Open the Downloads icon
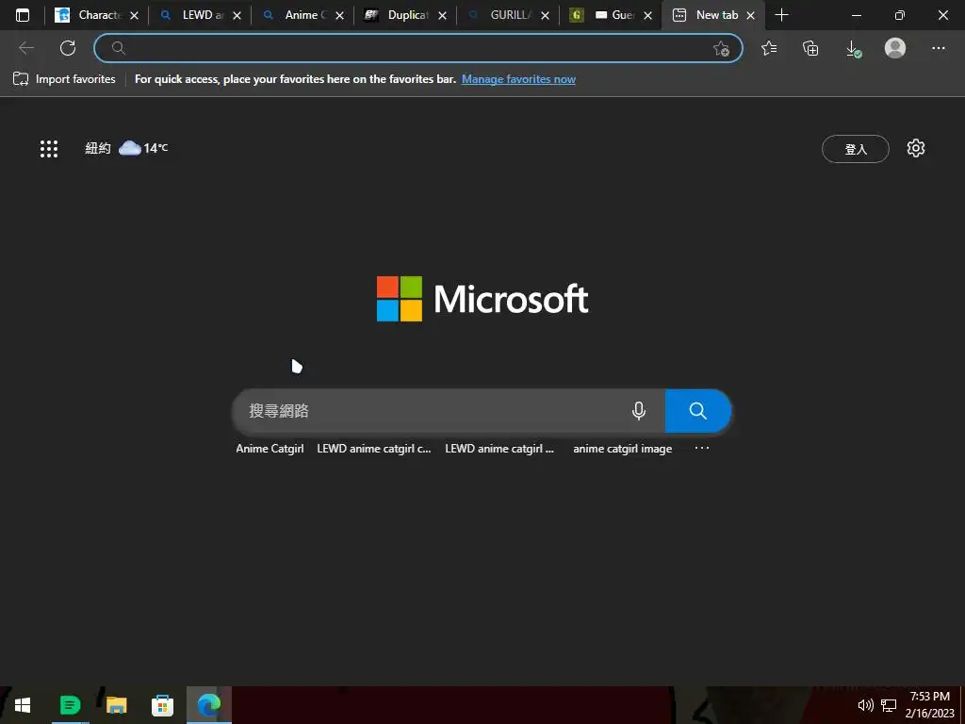 (x=853, y=49)
